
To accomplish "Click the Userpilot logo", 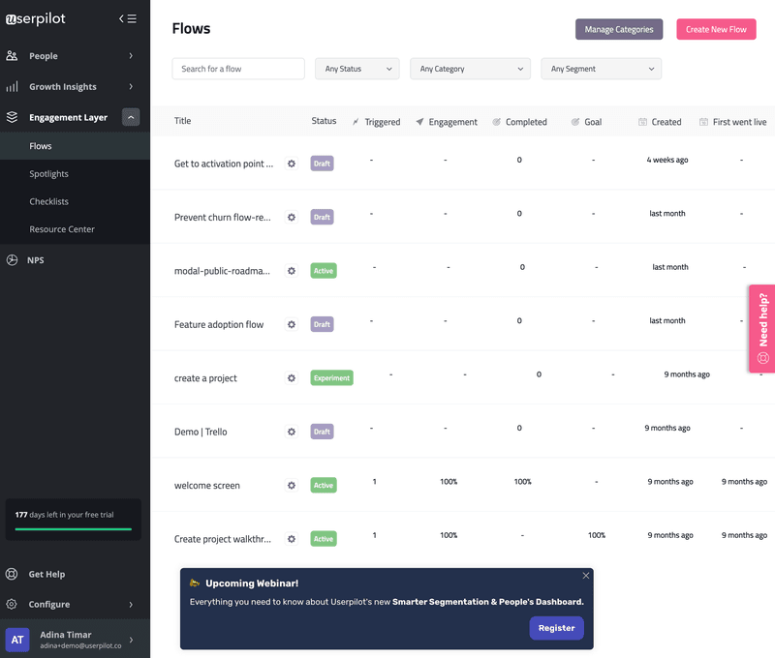I will tap(36, 18).
